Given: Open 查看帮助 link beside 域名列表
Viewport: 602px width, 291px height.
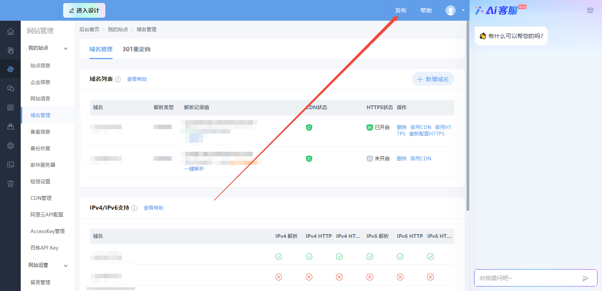Looking at the screenshot, I should click(x=137, y=79).
